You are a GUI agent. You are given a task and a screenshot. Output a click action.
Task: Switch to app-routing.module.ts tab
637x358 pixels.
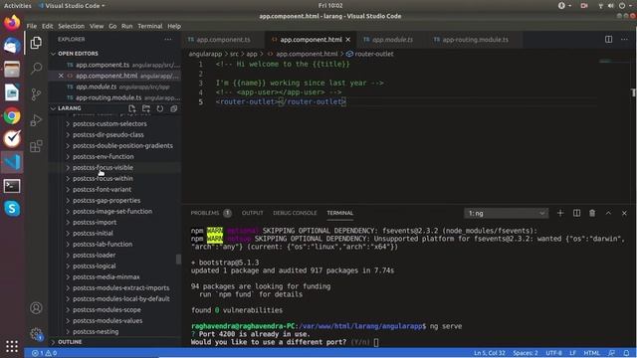475,40
